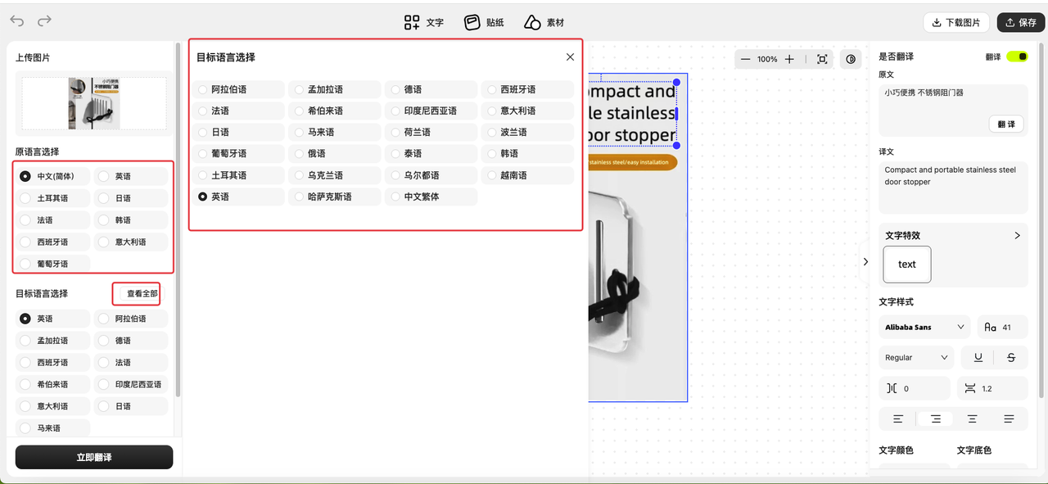Select the uploaded door stopper thumbnail

pos(93,102)
